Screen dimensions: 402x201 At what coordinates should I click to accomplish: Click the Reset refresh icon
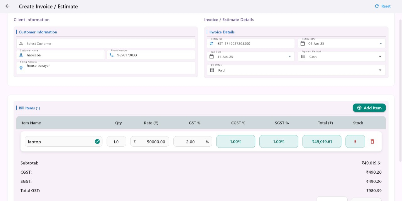377,6
